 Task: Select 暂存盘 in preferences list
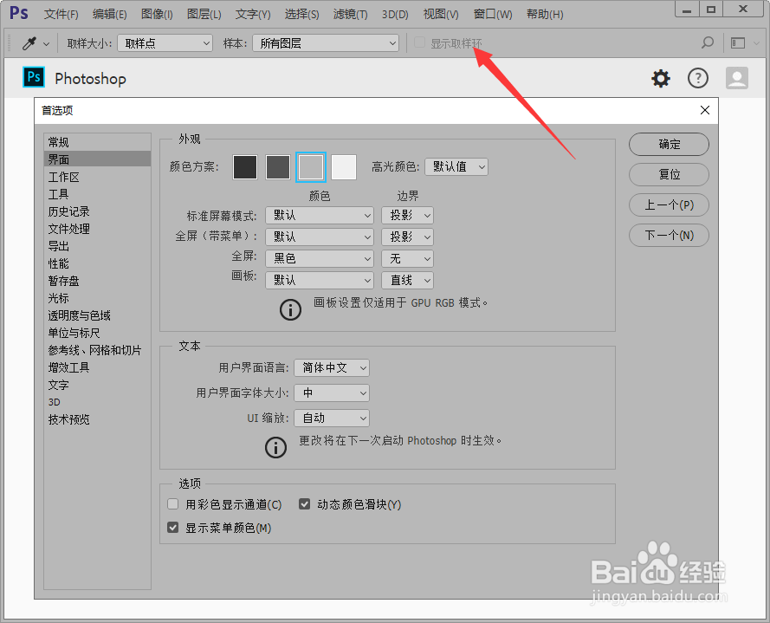97,281
